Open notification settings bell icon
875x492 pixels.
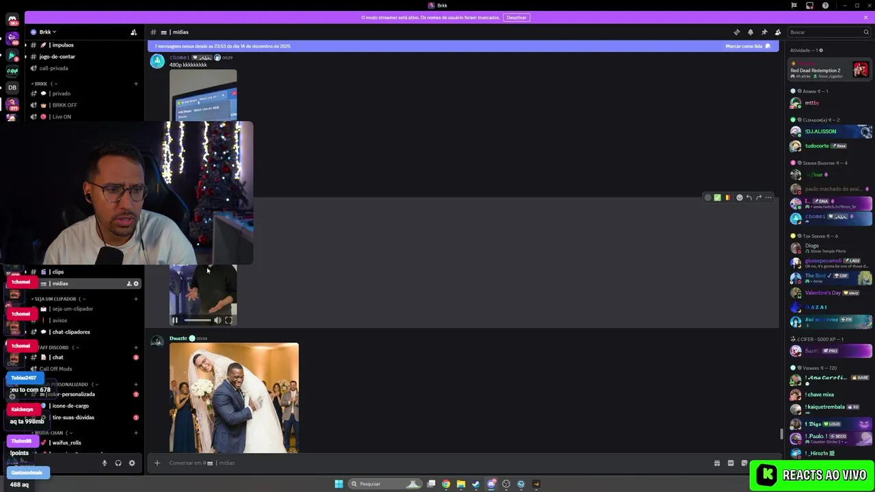750,32
